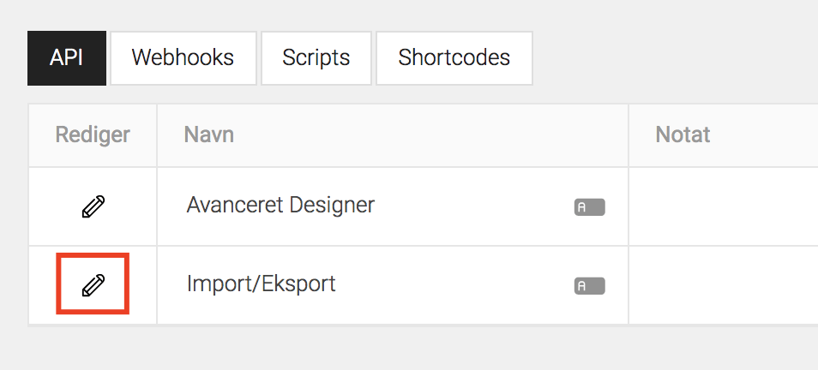Image resolution: width=818 pixels, height=370 pixels.
Task: Click the empty Notat cell for Import/Eksport
Action: point(723,285)
